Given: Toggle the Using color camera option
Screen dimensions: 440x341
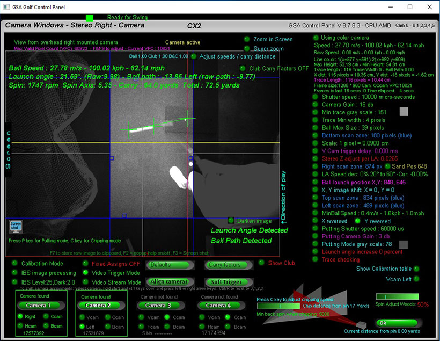Looking at the screenshot, I should click(316, 38).
